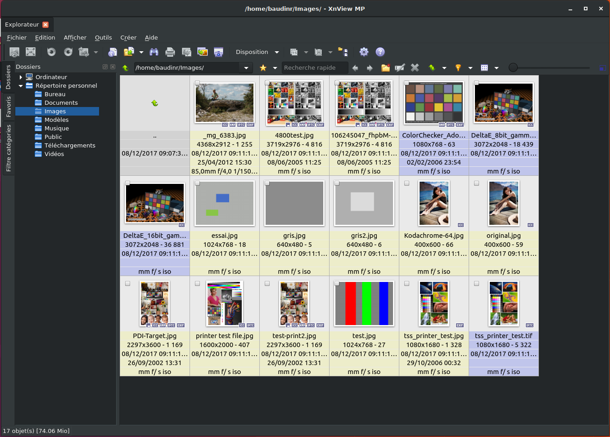Adjust the thumbnail size slider handle
Image resolution: width=610 pixels, height=437 pixels.
[x=513, y=68]
